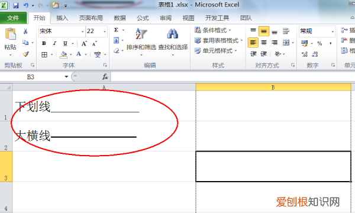This screenshot has width=355, height=213.
Task: Click the font color A button
Action: pos(79,54)
